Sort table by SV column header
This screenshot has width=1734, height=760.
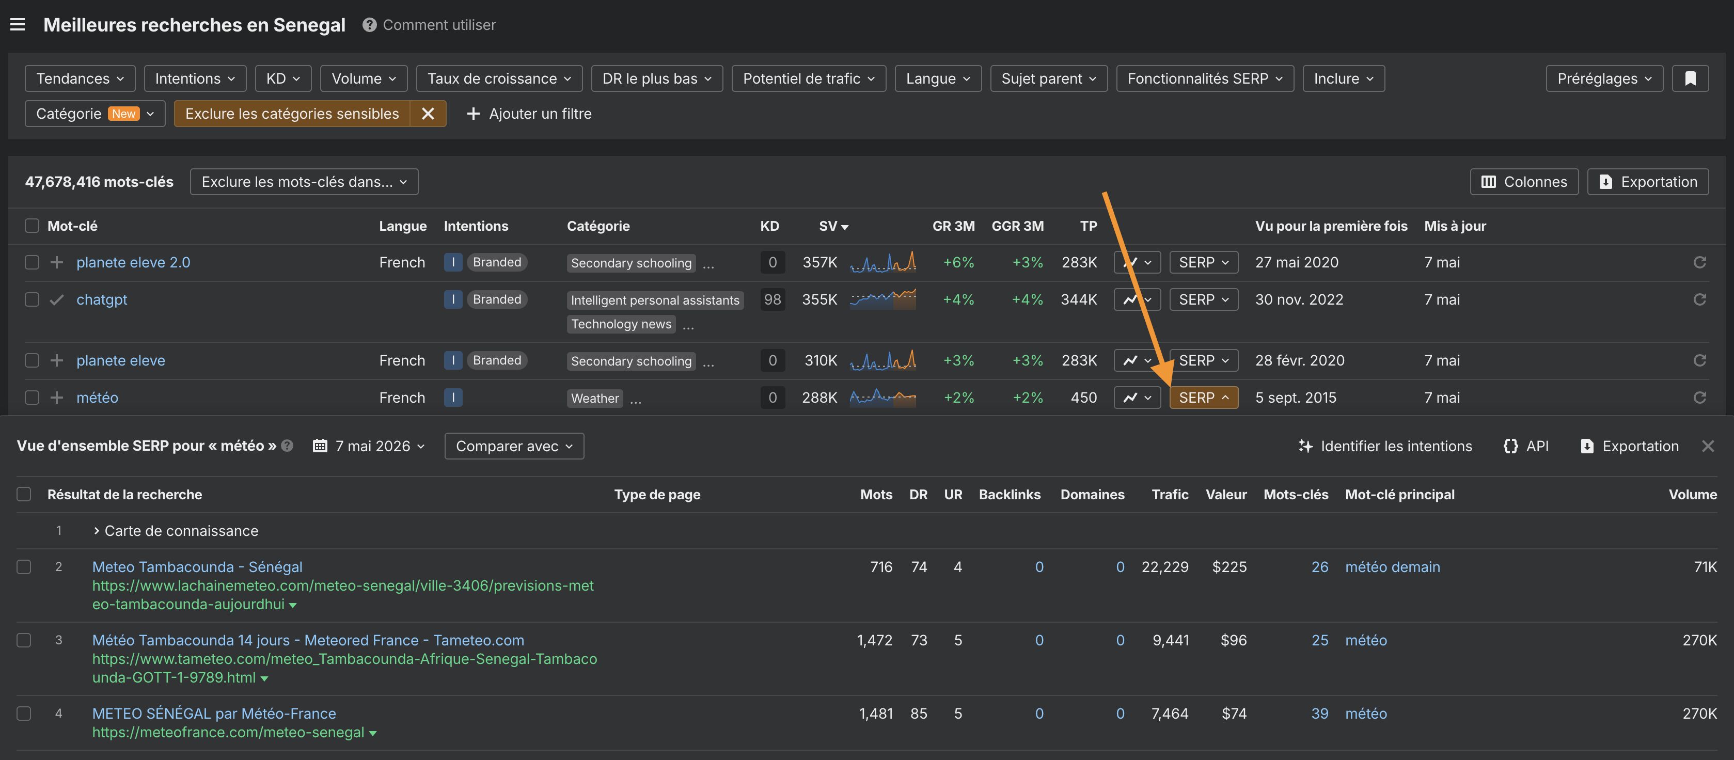(833, 226)
